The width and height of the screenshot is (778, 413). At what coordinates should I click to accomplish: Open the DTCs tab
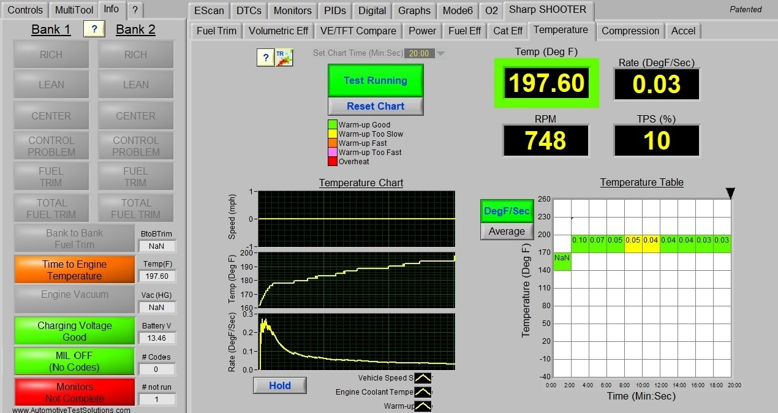(248, 10)
